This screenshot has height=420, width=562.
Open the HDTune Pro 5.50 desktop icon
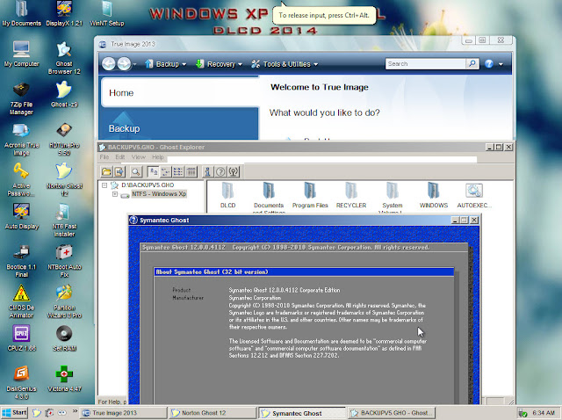pyautogui.click(x=64, y=139)
